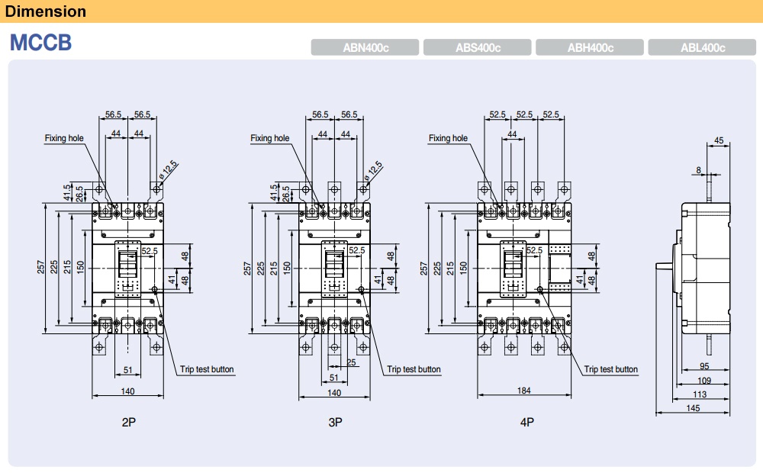Click "Fixing hole" label on 2P drawing
Viewport: 763px width, 473px height.
(x=64, y=138)
